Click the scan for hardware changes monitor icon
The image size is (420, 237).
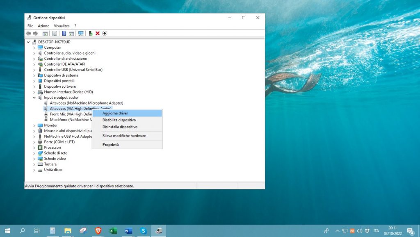pyautogui.click(x=81, y=33)
